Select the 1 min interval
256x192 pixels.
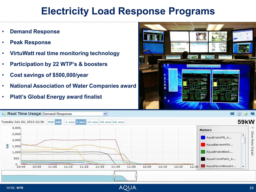(70, 122)
